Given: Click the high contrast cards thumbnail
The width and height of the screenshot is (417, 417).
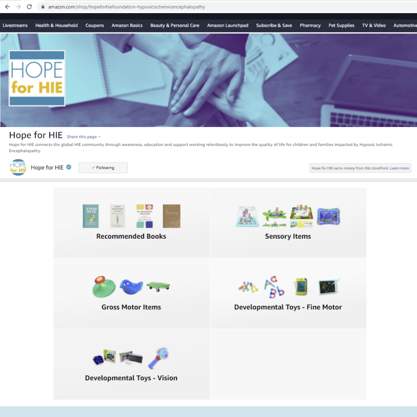Looking at the screenshot, I should [104, 357].
